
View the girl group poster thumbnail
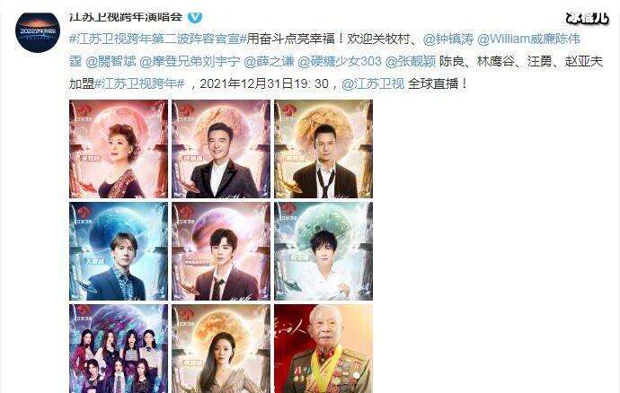tap(119, 349)
